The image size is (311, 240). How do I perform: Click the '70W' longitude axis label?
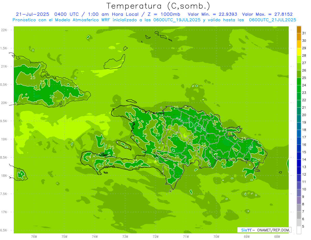coord(216,237)
